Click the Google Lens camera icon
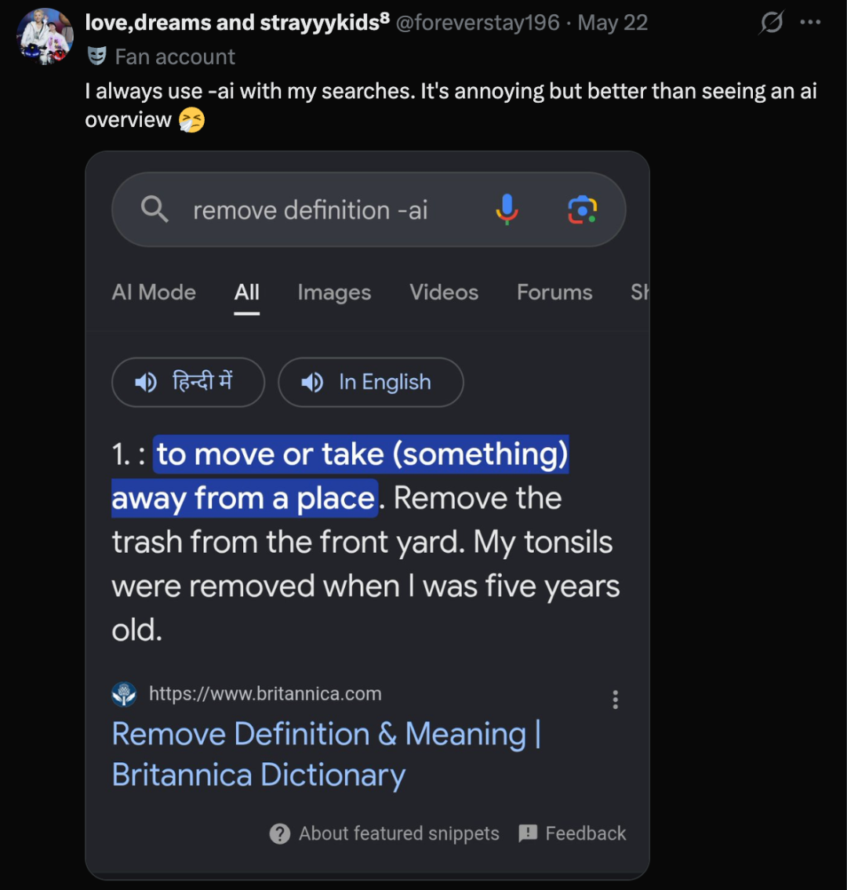 583,210
